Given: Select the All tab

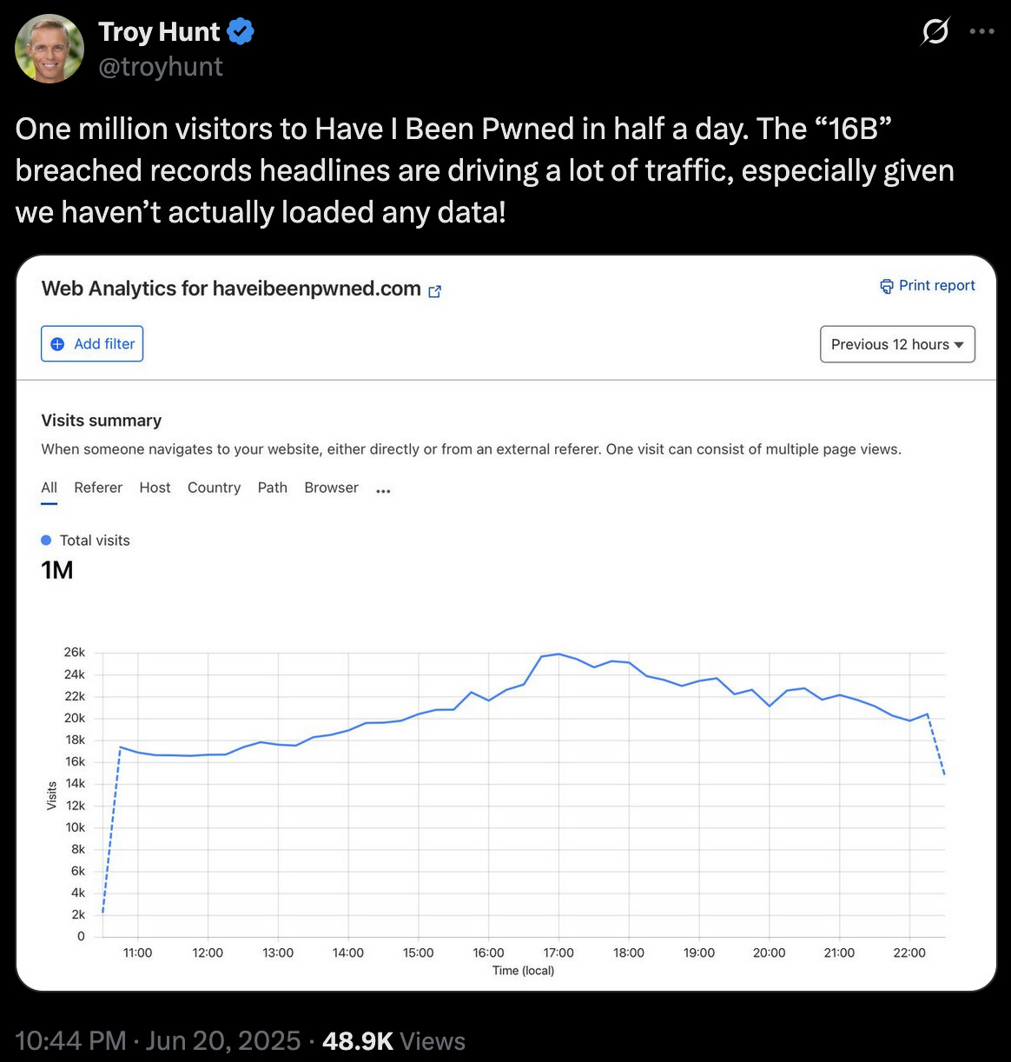Looking at the screenshot, I should tap(50, 488).
